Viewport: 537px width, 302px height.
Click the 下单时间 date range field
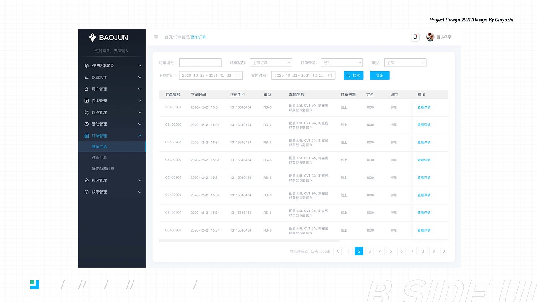[x=211, y=75]
